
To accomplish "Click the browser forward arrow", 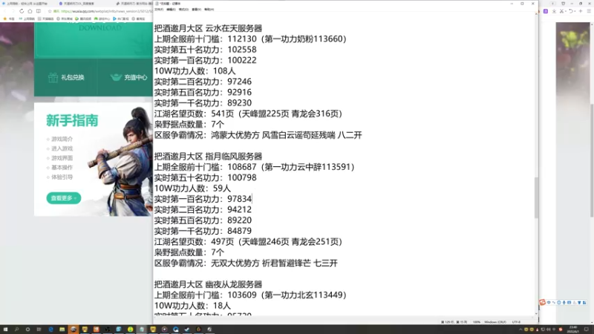I will click(x=13, y=11).
